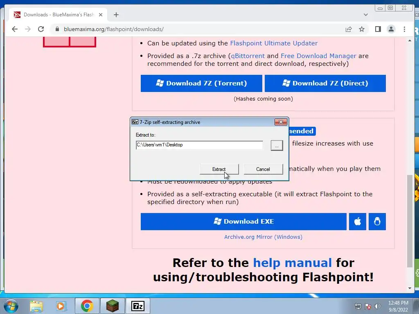Share this page using the share icon
419x314 pixels.
pyautogui.click(x=349, y=29)
